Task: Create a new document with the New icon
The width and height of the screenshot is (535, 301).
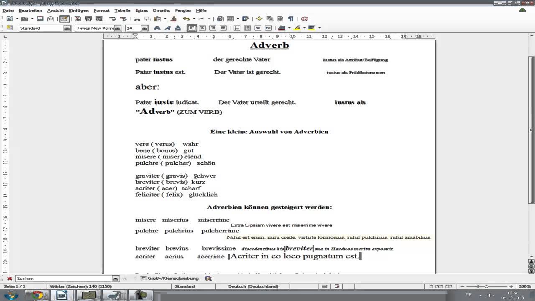Action: pyautogui.click(x=10, y=19)
